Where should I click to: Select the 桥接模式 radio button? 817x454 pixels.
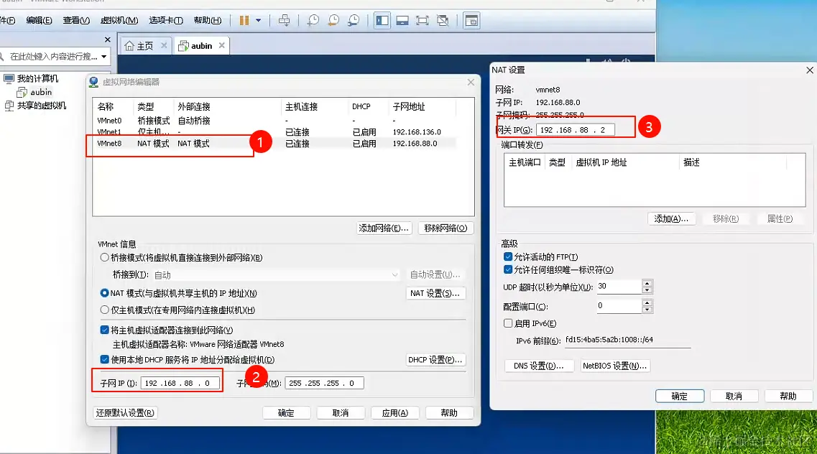[x=104, y=257]
